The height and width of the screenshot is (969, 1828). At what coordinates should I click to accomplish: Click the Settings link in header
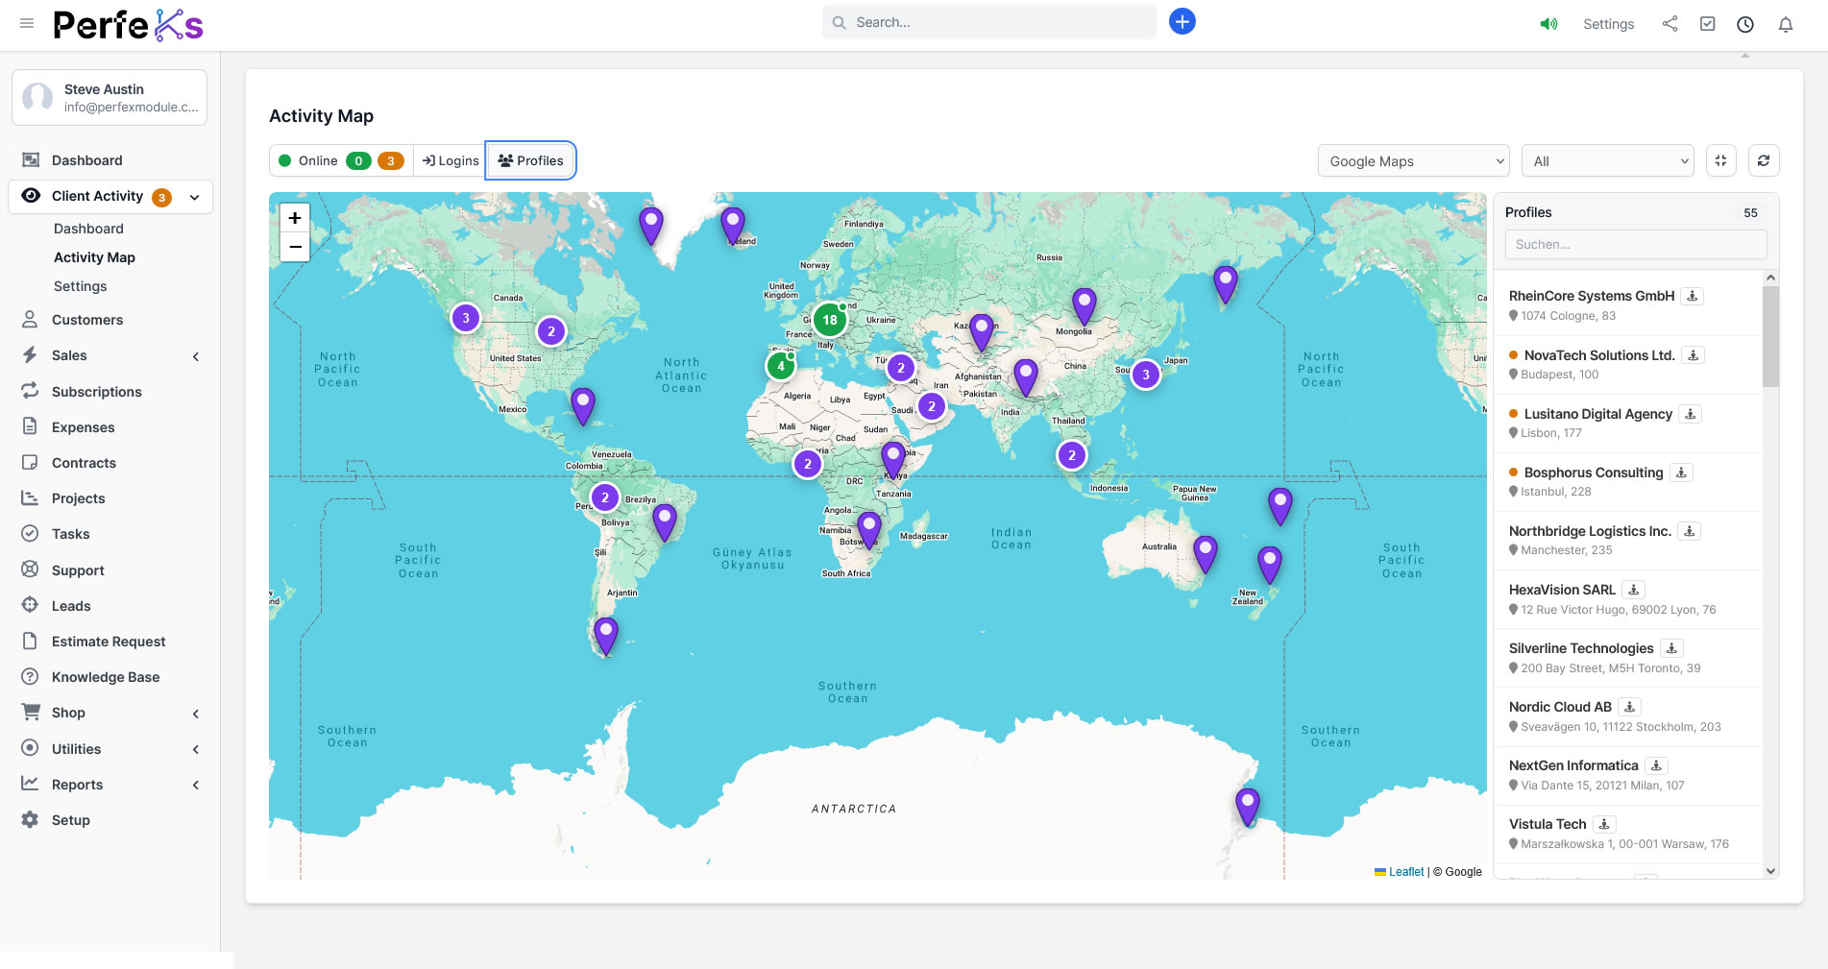coord(1608,24)
